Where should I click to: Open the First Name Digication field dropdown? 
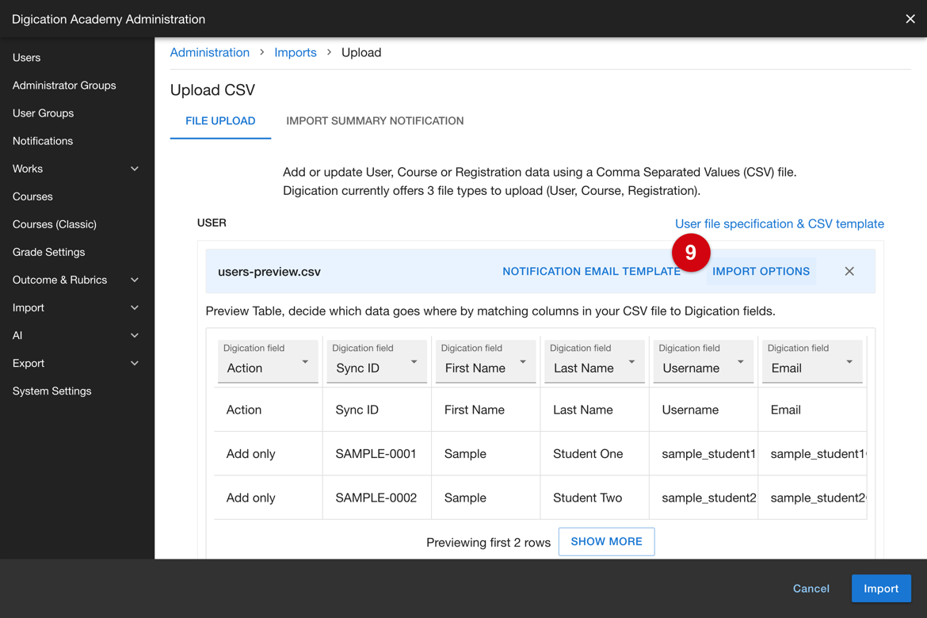click(486, 361)
